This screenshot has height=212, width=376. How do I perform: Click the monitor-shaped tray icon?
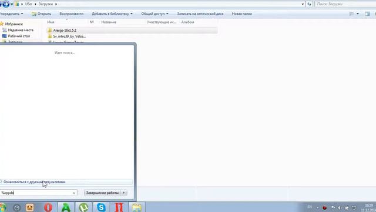(x=354, y=208)
